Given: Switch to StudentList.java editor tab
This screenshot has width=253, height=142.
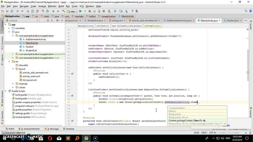Looking at the screenshot, I should (x=95, y=21).
